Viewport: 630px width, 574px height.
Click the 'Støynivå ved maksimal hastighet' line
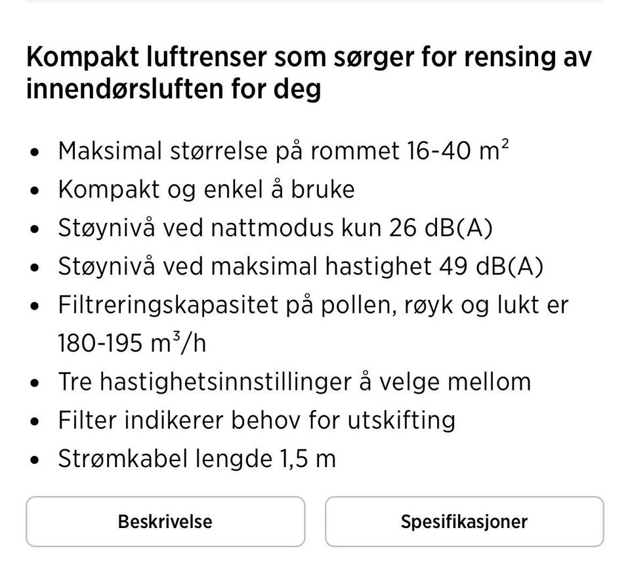pyautogui.click(x=245, y=266)
